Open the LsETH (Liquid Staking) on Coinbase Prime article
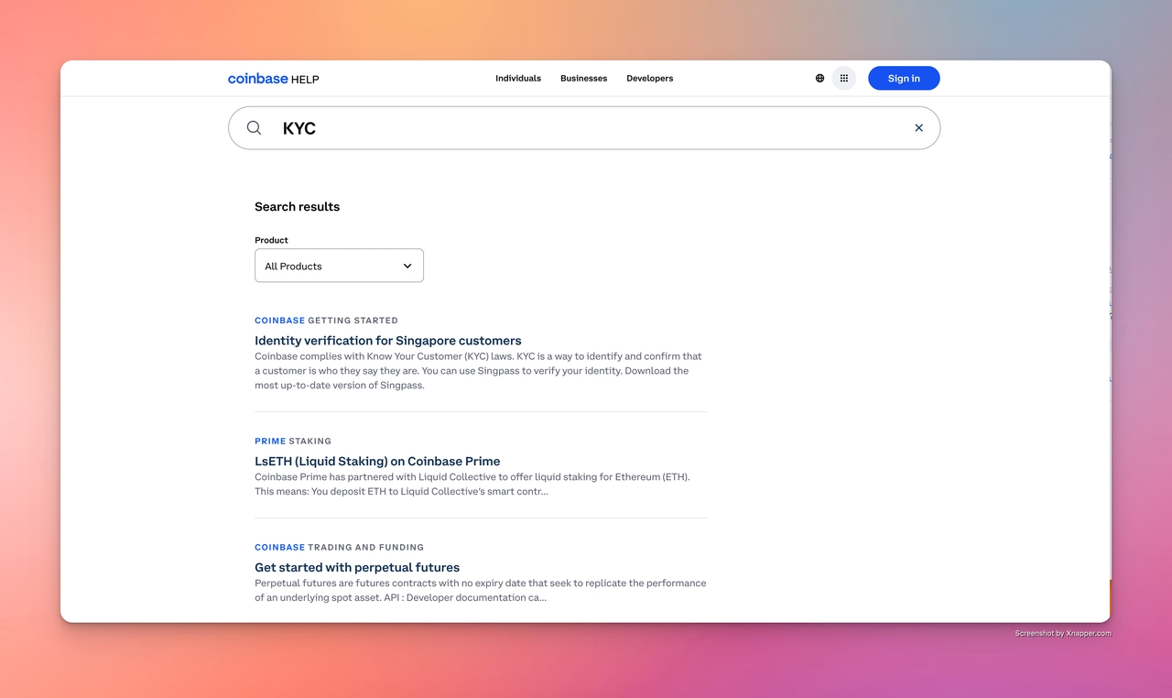The height and width of the screenshot is (698, 1172). 377,462
